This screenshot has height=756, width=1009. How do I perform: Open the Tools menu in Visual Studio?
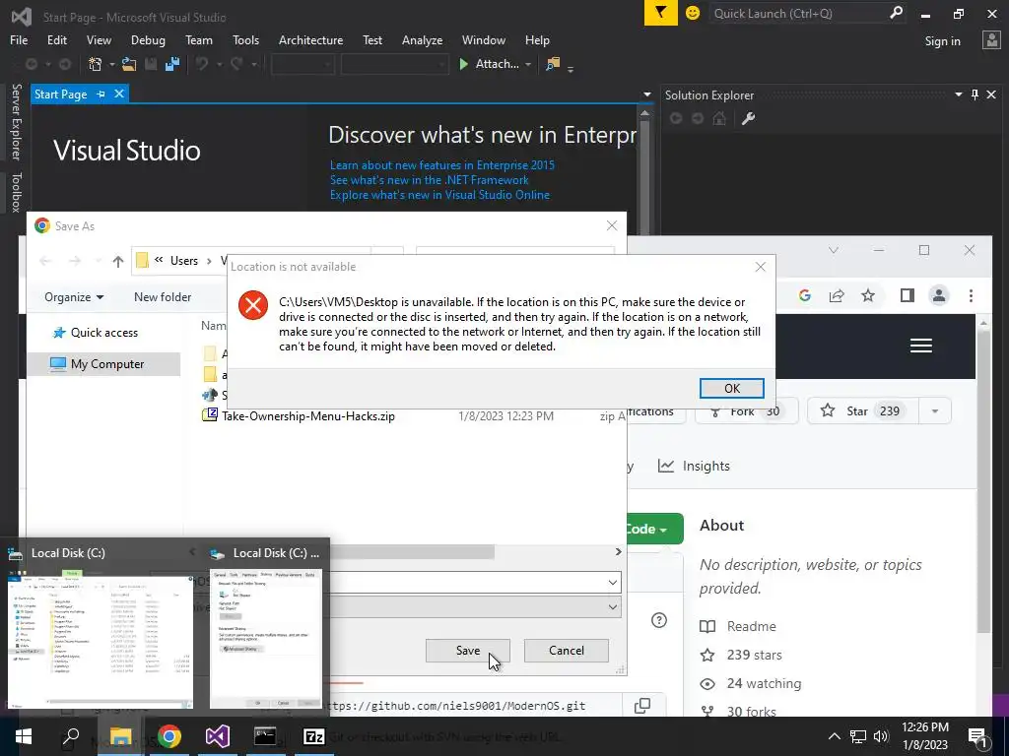click(245, 39)
